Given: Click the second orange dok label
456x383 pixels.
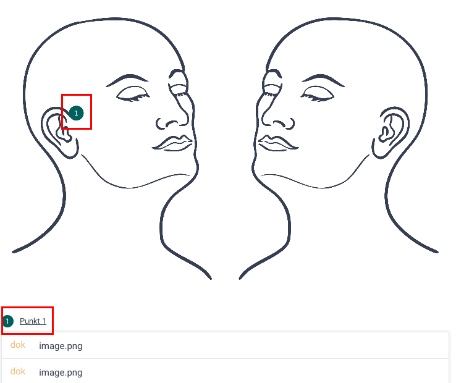Looking at the screenshot, I should click(x=18, y=371).
